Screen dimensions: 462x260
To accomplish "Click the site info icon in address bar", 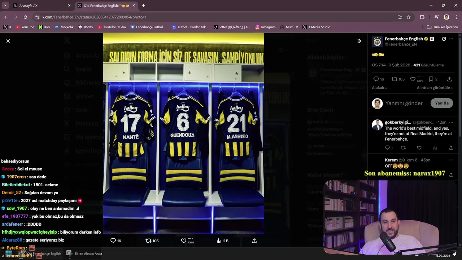I will (x=37, y=17).
